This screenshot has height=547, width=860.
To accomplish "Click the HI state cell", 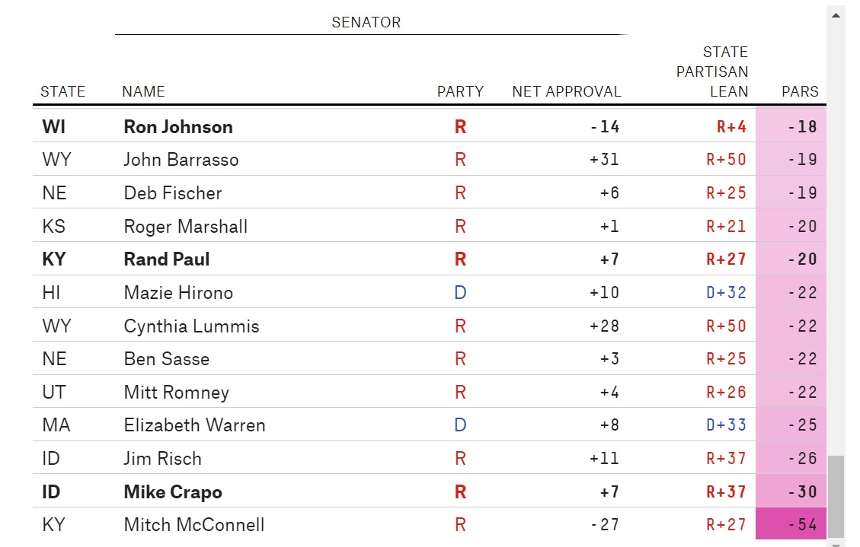I will tap(52, 293).
